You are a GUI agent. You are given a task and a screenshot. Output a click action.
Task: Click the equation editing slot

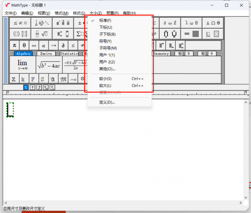click(x=10, y=110)
